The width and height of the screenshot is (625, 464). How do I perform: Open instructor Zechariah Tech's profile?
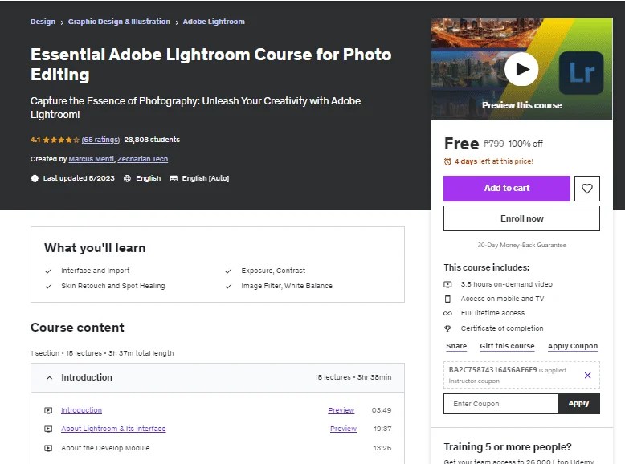click(x=143, y=159)
